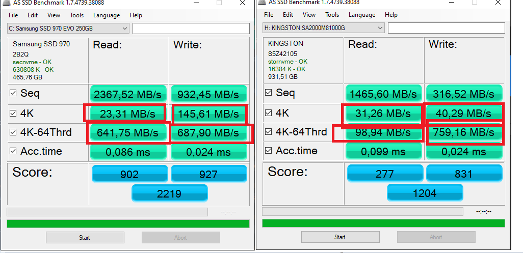Viewport: 523px width, 253px height.
Task: Maximize the Samsung AS SSD Benchmark window
Action: pos(219,3)
